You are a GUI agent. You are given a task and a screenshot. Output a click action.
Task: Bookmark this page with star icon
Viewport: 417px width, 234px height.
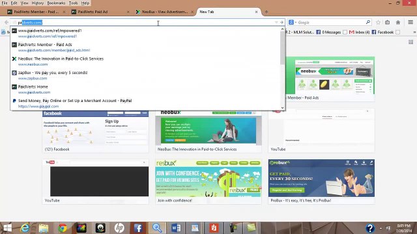tap(378, 23)
